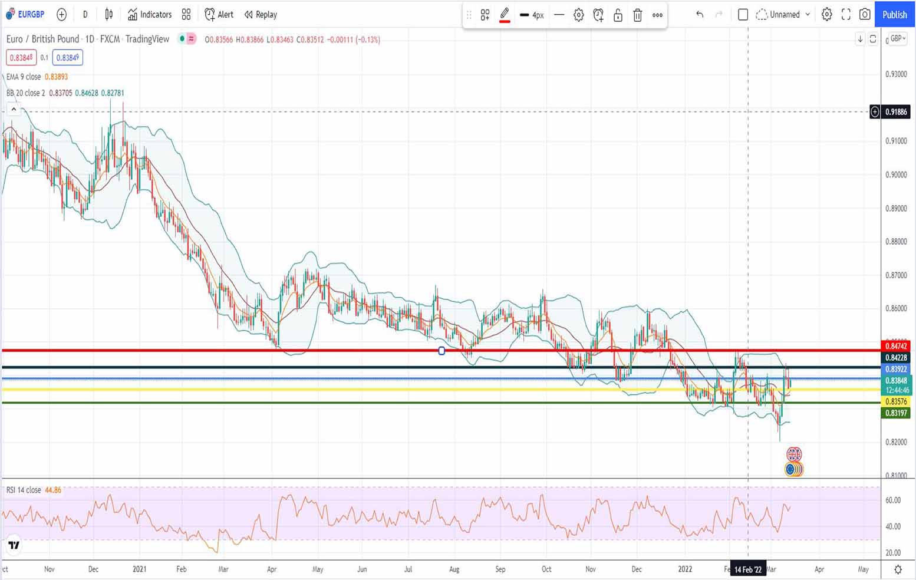Open the red line color picker pencil
916x580 pixels.
505,15
